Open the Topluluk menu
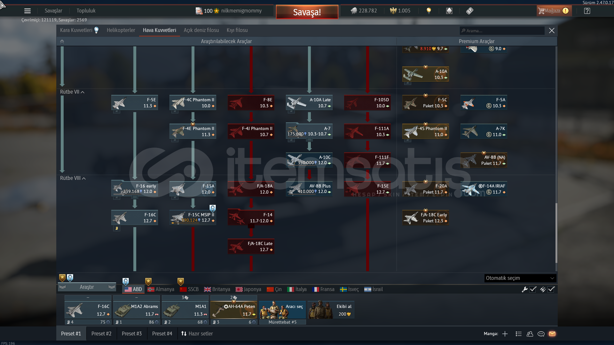 tap(86, 11)
